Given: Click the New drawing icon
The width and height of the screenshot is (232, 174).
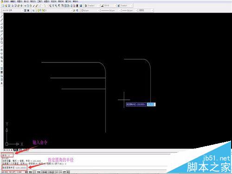Looking at the screenshot, I should [3, 6].
